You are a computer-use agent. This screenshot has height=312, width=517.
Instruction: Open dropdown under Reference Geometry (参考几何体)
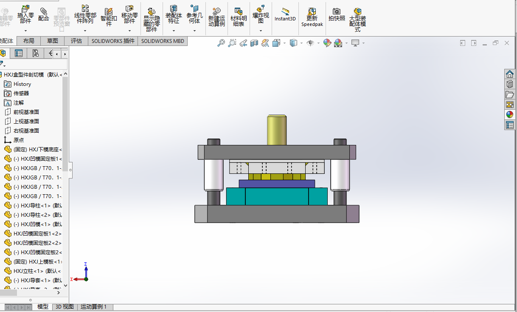click(194, 31)
